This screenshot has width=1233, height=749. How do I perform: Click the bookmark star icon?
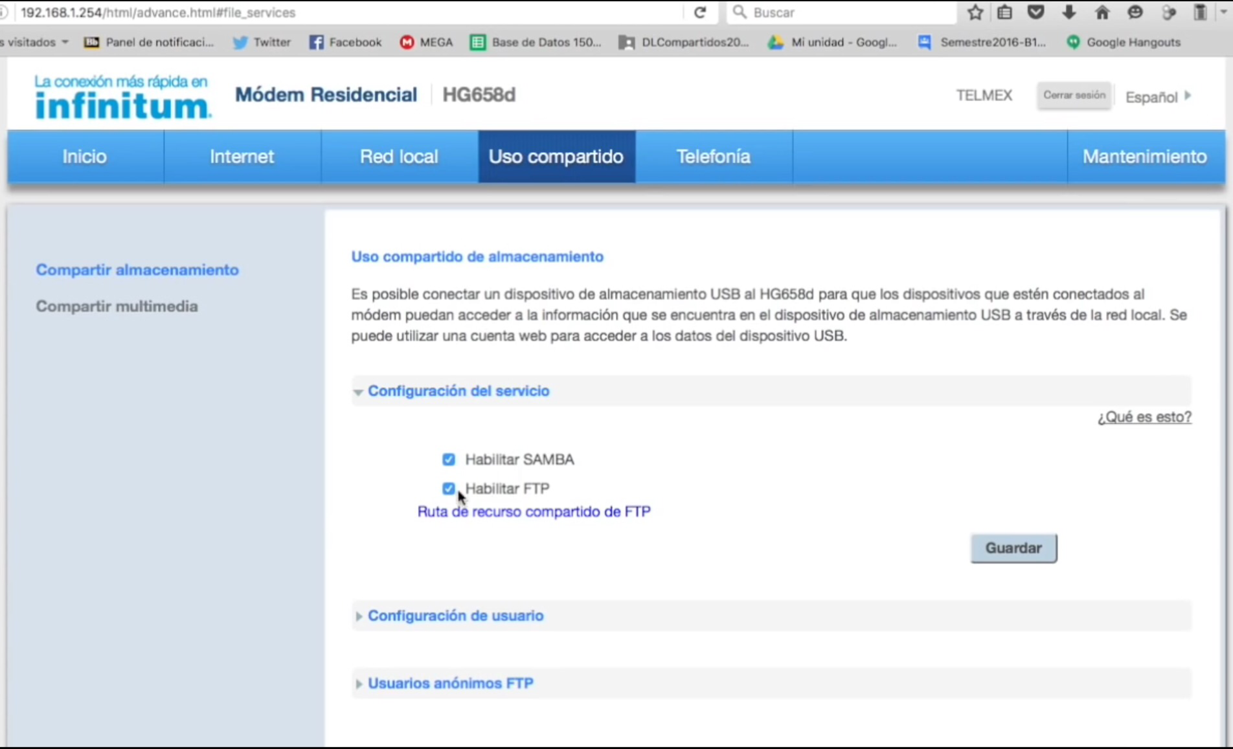click(x=975, y=13)
